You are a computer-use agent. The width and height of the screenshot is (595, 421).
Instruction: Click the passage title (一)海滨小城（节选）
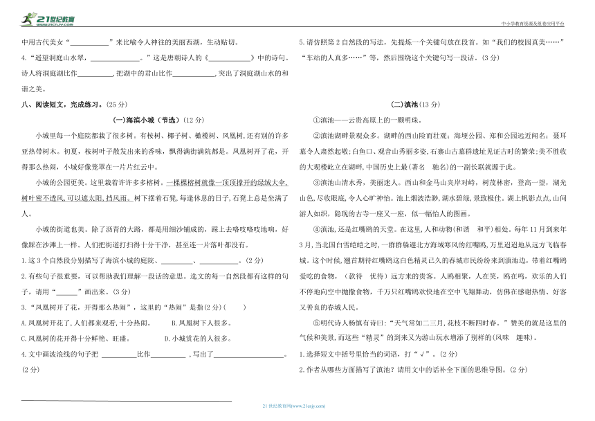pos(147,120)
